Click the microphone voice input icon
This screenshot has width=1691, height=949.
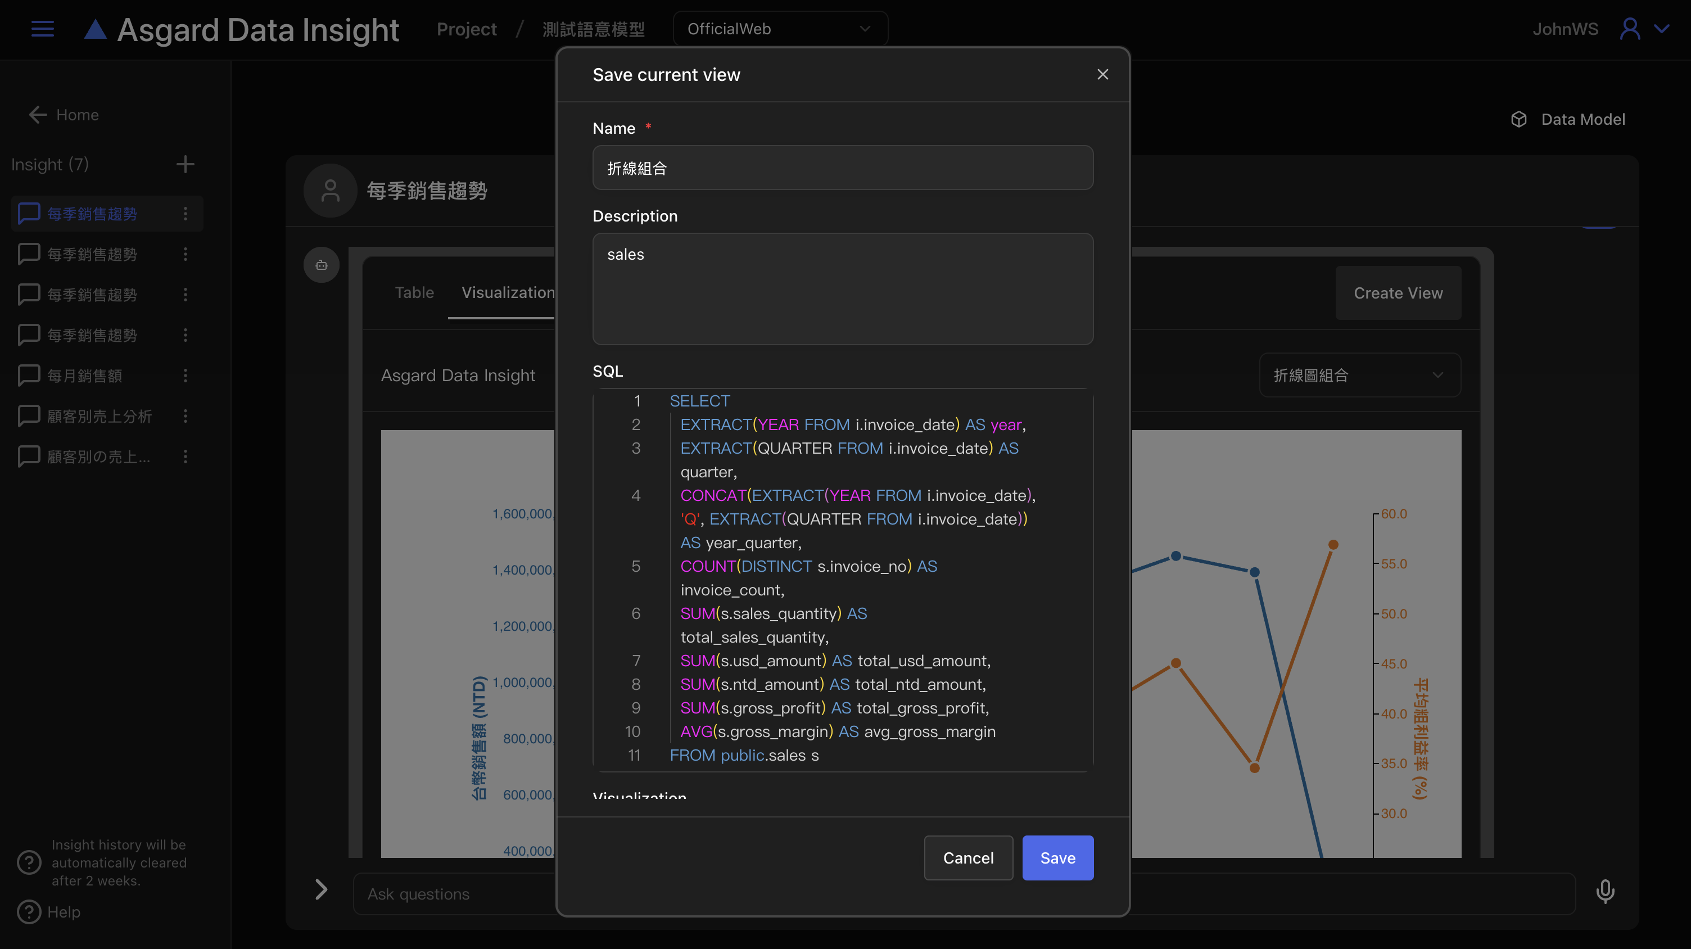(x=1605, y=892)
